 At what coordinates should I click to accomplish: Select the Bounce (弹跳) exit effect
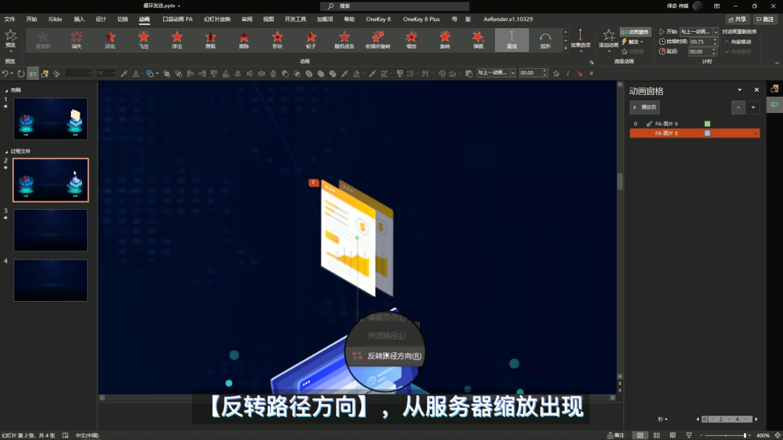pos(478,40)
